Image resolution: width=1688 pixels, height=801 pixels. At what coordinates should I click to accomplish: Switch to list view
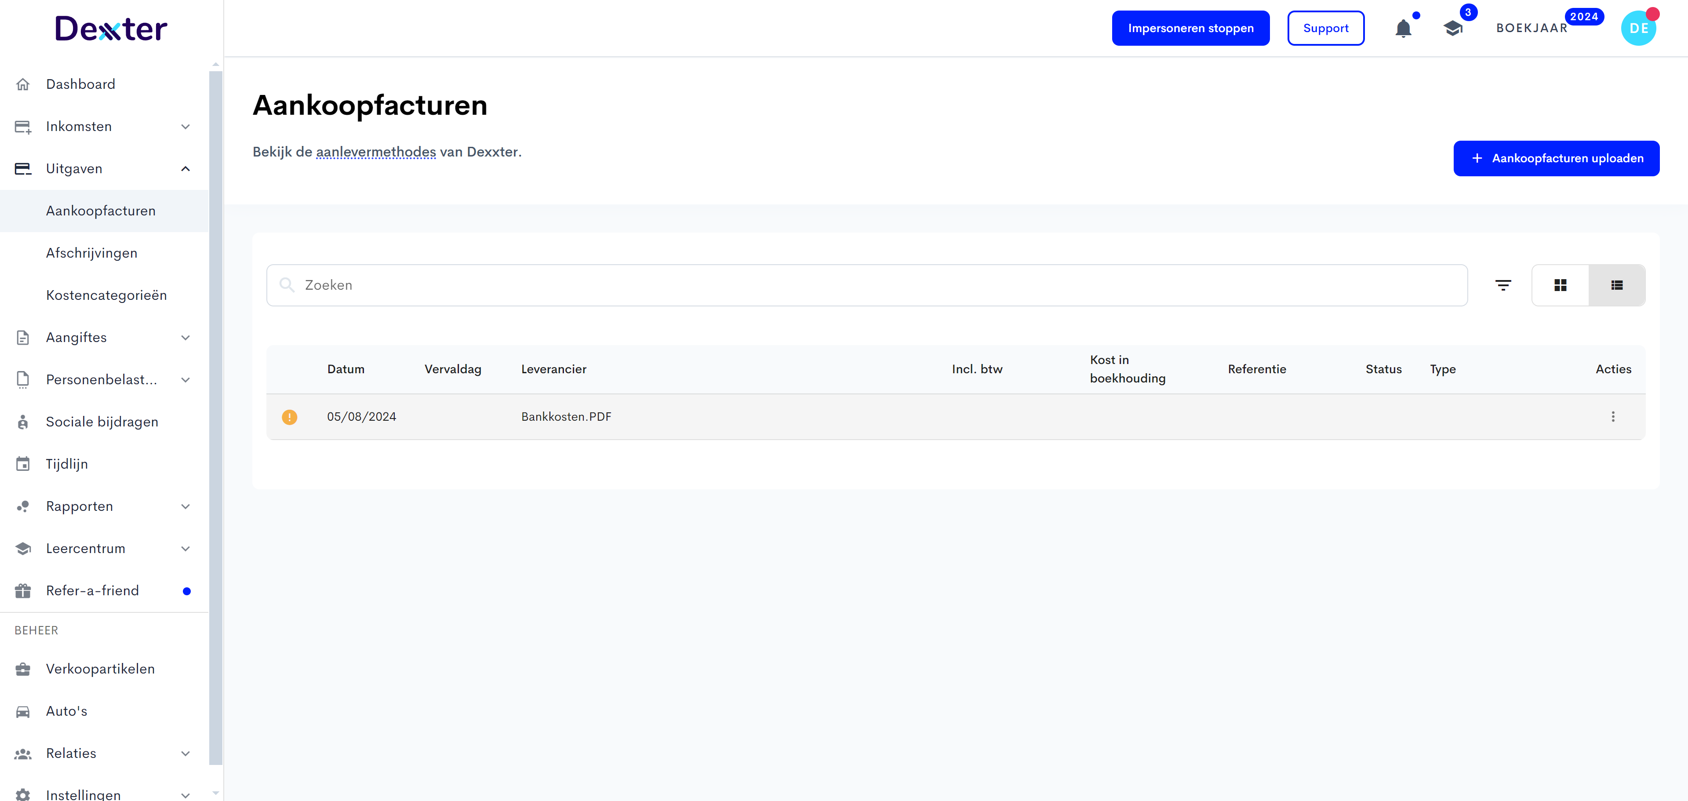1617,285
